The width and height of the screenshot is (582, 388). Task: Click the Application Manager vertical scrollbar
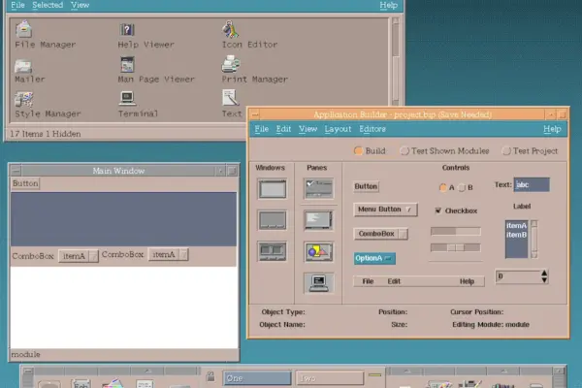point(396,61)
